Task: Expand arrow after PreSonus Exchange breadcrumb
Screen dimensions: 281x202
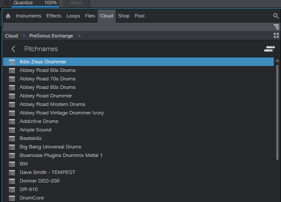Action: (79, 36)
